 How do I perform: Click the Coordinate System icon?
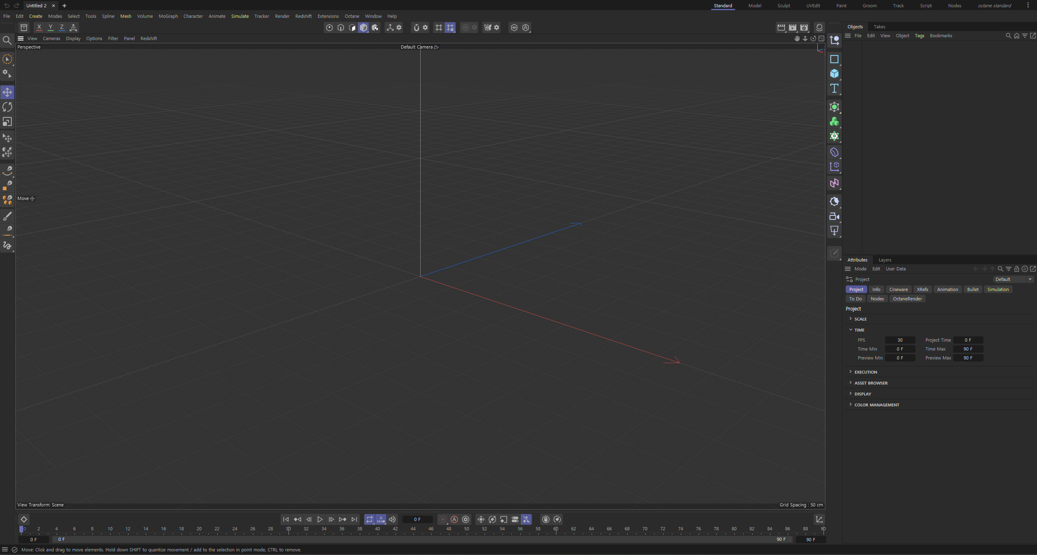click(x=73, y=28)
